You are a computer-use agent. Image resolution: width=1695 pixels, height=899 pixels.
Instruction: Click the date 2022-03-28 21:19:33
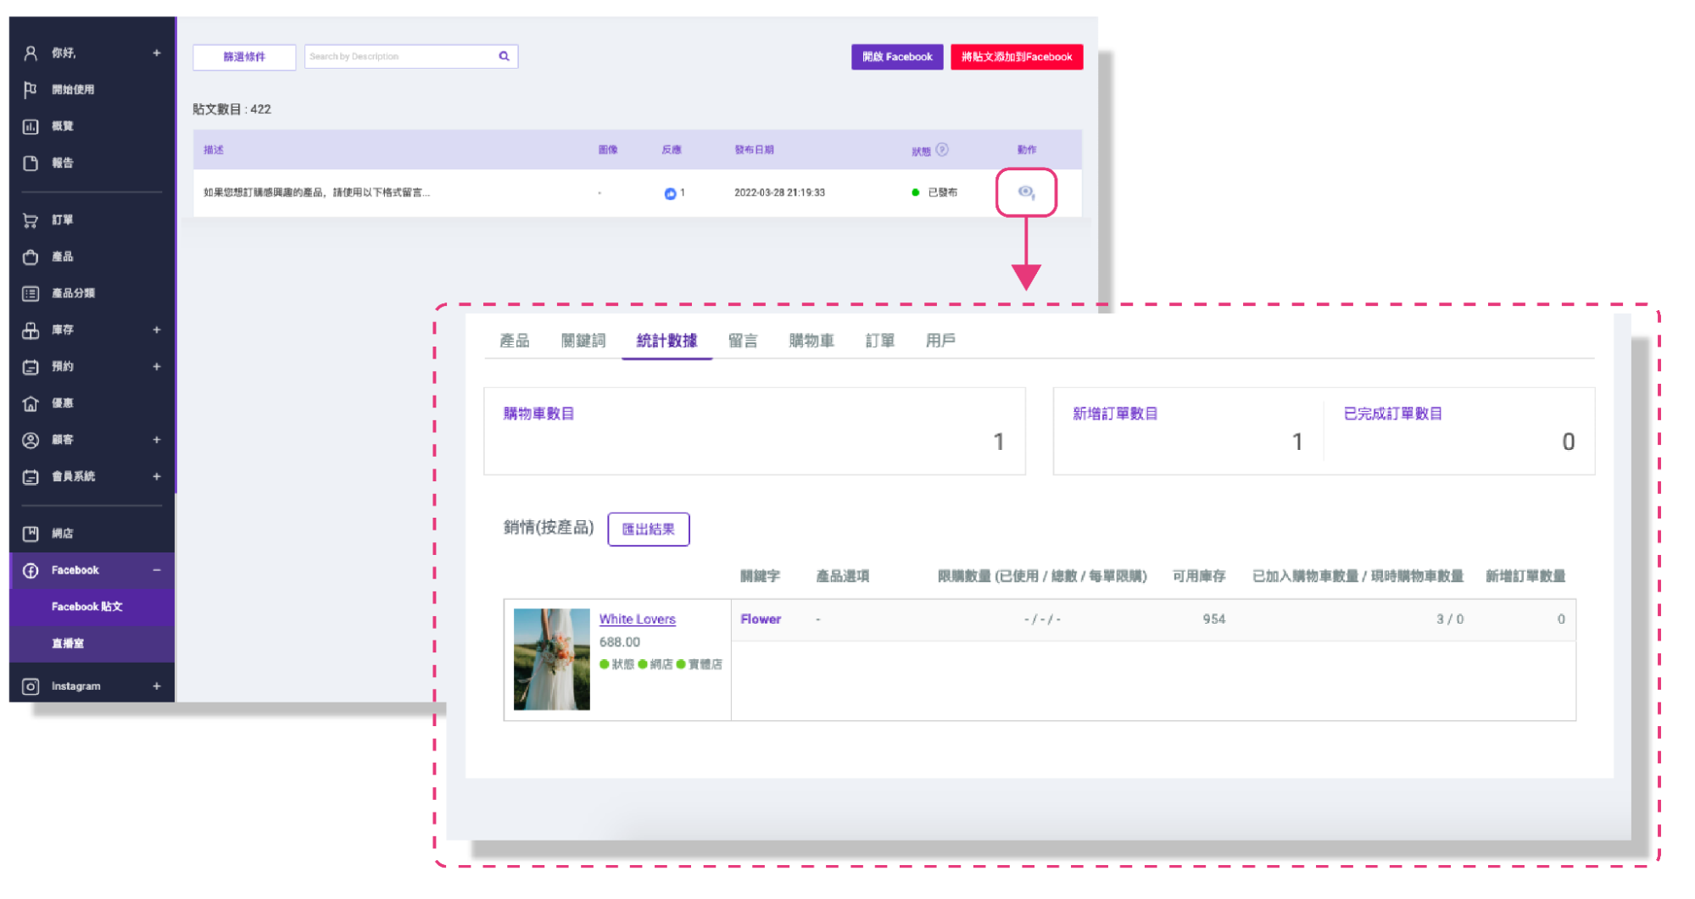(779, 193)
